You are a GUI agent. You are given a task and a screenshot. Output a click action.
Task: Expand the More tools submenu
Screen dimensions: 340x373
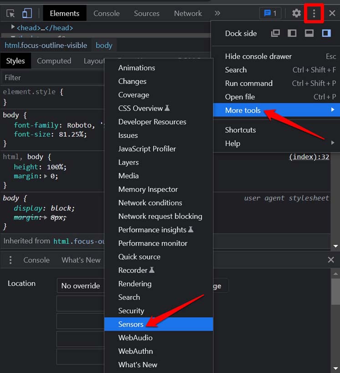pyautogui.click(x=276, y=110)
